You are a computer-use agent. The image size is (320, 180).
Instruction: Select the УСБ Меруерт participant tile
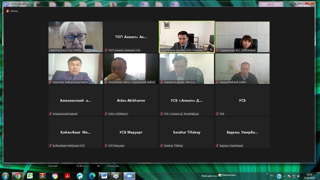131,132
